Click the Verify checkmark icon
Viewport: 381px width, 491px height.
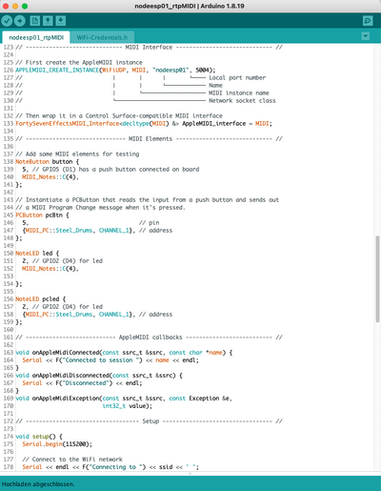(x=7, y=21)
